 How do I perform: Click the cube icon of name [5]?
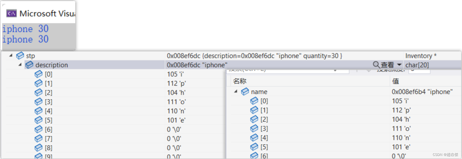click(254, 147)
